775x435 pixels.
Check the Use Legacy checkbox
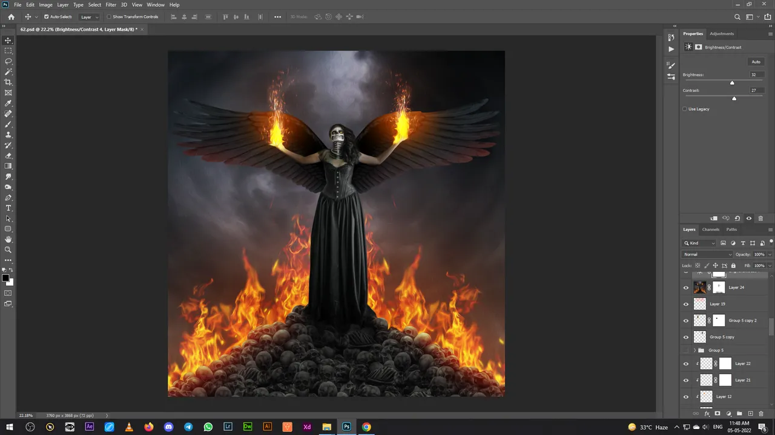click(685, 109)
